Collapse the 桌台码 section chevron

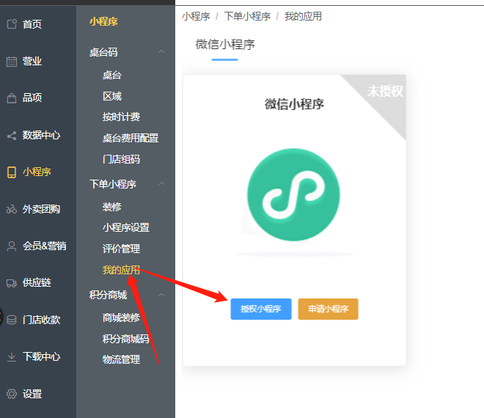161,51
